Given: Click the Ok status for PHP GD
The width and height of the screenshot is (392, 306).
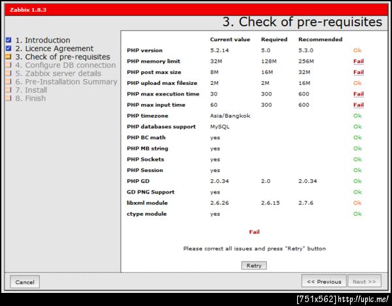Looking at the screenshot, I should click(x=357, y=181).
